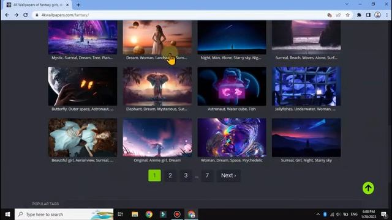
Task: Open the Original Anime girl Dream wallpaper
Action: 157,137
